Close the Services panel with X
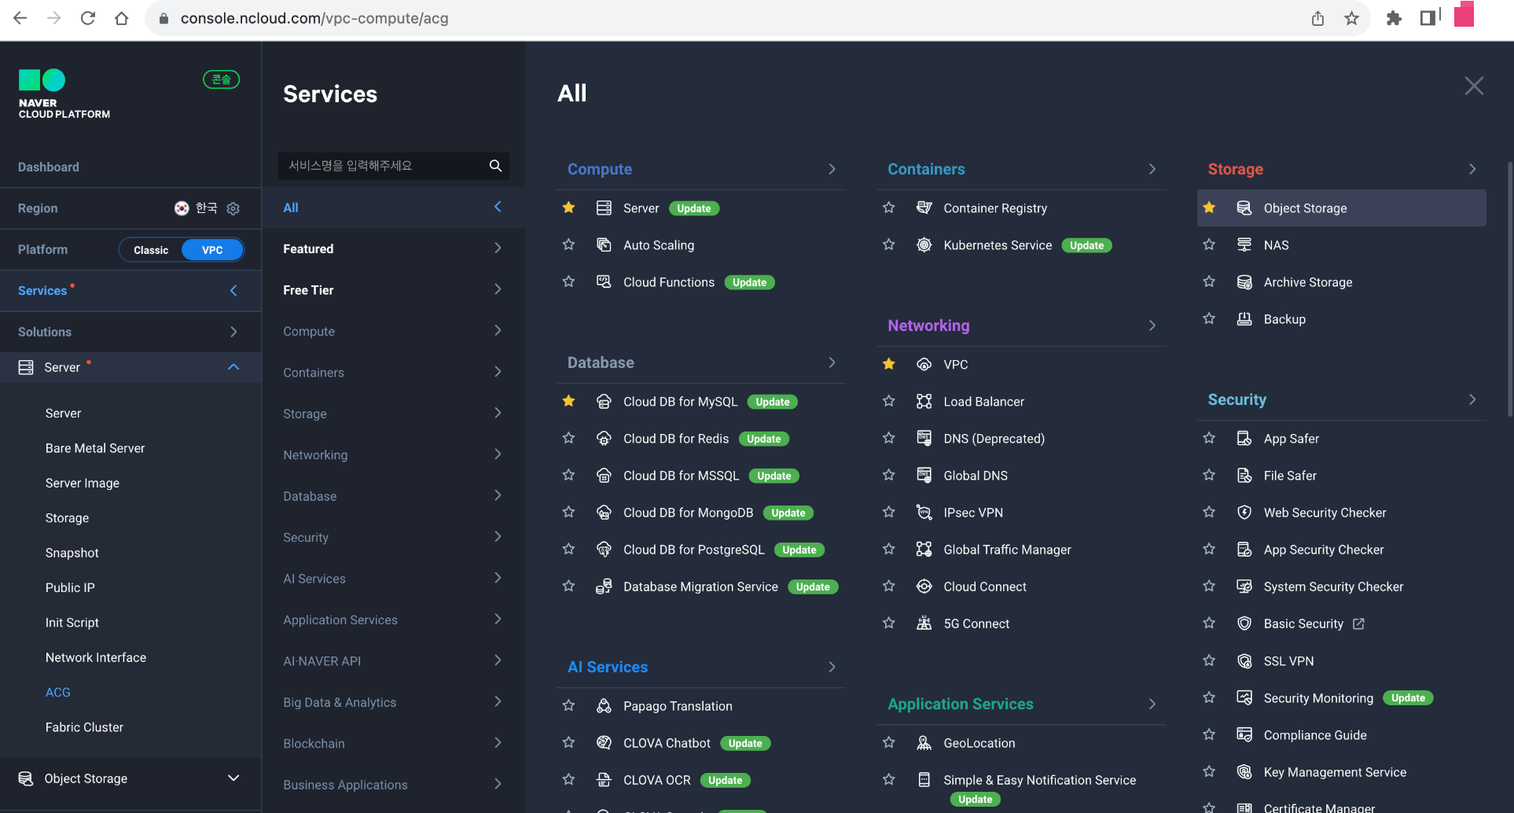This screenshot has width=1514, height=813. [1474, 86]
